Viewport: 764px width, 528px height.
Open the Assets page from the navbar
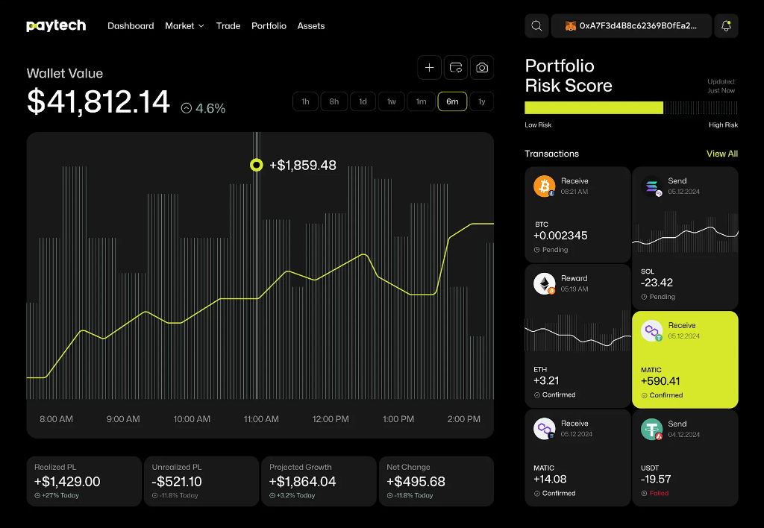point(311,25)
